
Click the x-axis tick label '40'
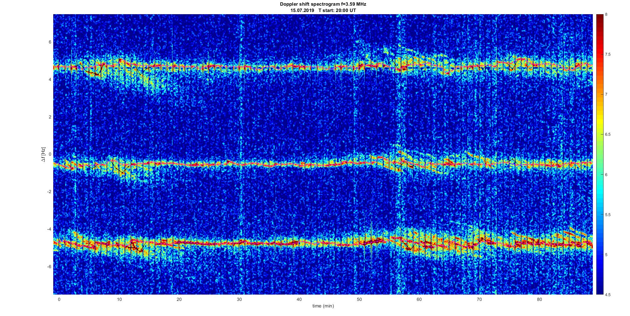(x=299, y=300)
